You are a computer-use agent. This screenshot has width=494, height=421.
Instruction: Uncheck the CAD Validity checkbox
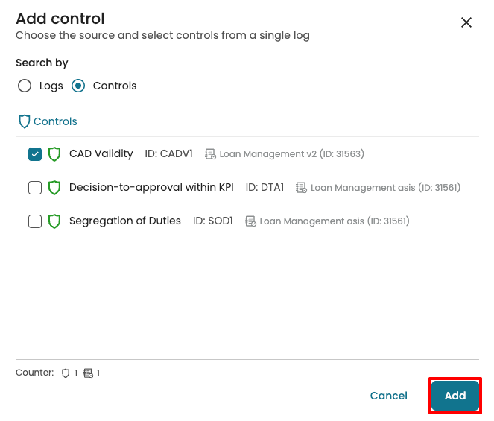[x=35, y=154]
